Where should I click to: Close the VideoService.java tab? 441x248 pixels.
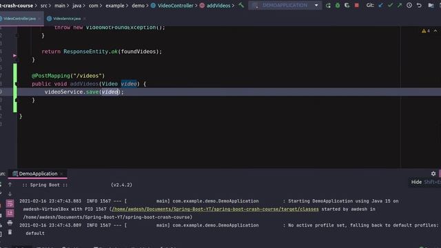click(x=84, y=19)
